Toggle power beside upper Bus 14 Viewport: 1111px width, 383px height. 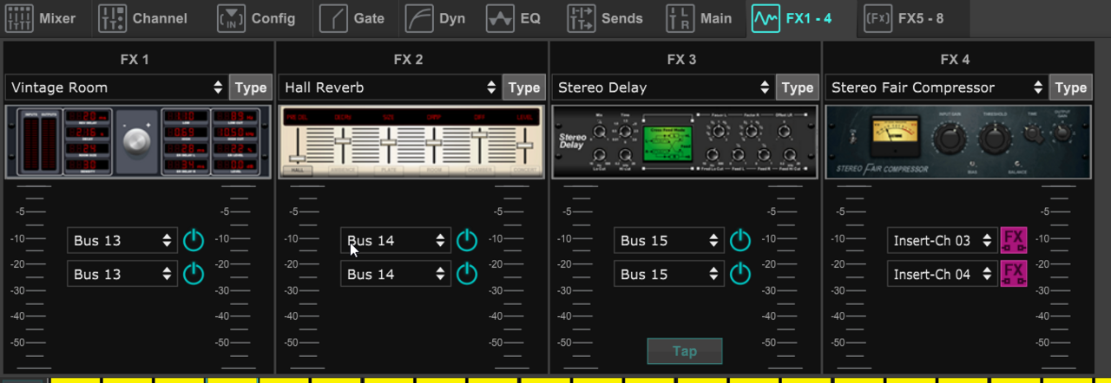pyautogui.click(x=467, y=240)
